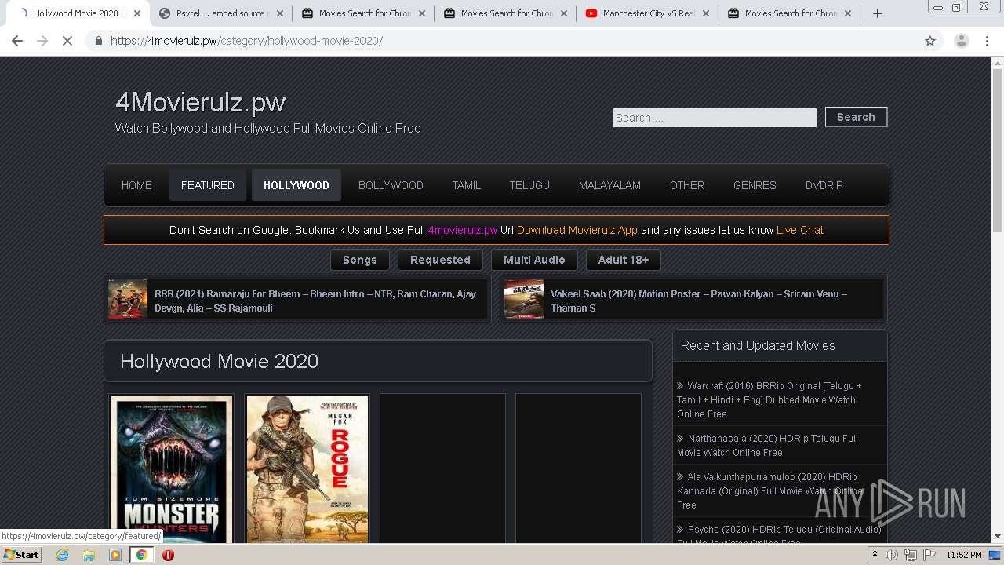The image size is (1004, 565).
Task: Click the RRR post thumbnail
Action: [x=128, y=299]
